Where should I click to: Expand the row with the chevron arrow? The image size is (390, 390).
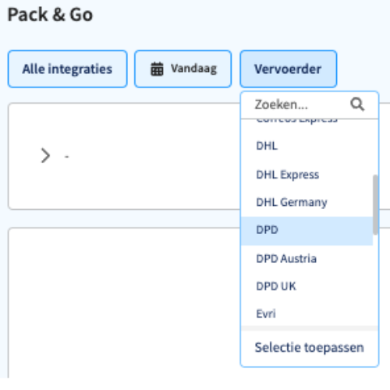click(x=45, y=156)
